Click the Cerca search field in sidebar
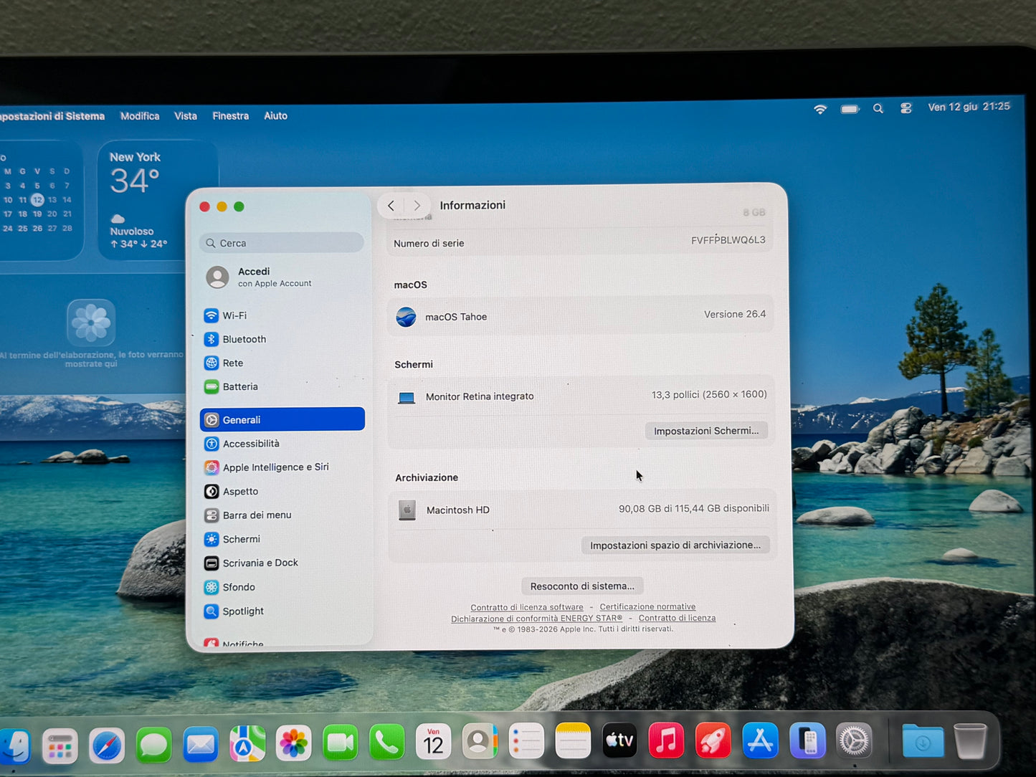The image size is (1036, 777). coord(282,243)
